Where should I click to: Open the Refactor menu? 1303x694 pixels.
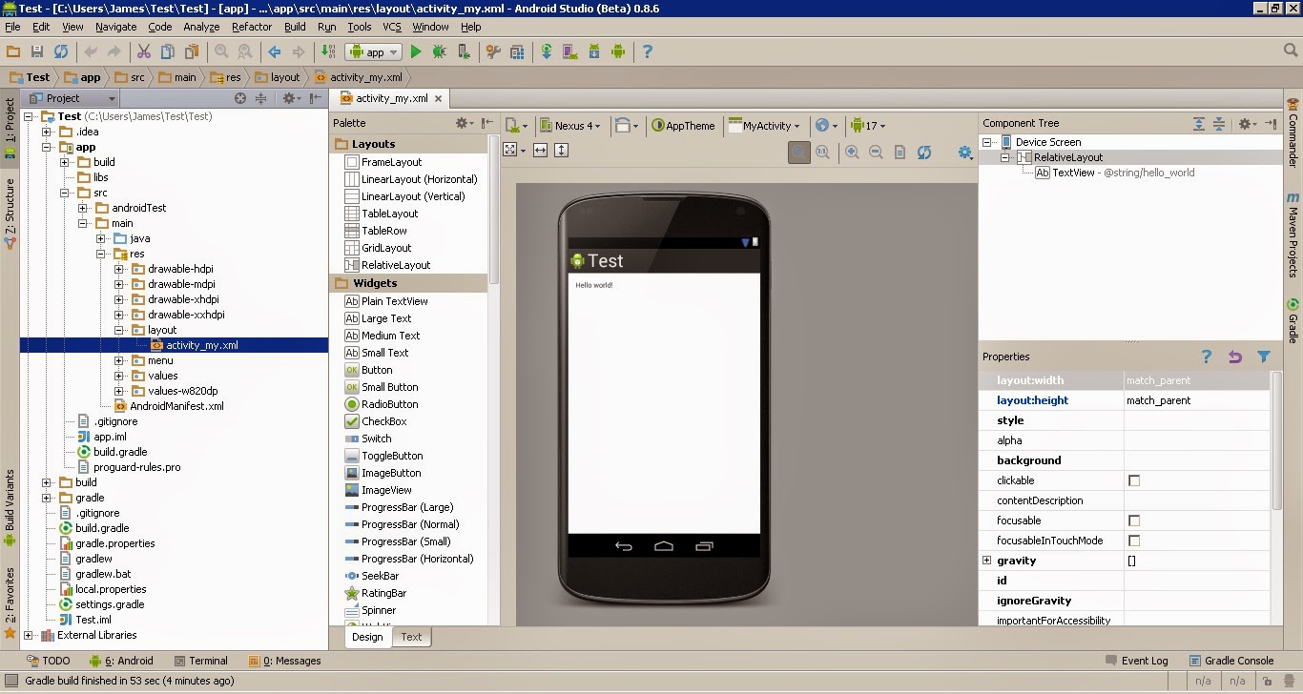click(252, 27)
